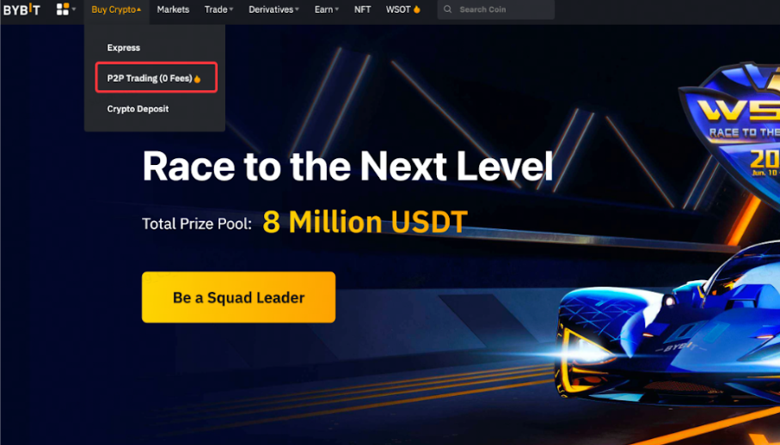Open the apps grid icon
This screenshot has height=445, width=780.
63,9
